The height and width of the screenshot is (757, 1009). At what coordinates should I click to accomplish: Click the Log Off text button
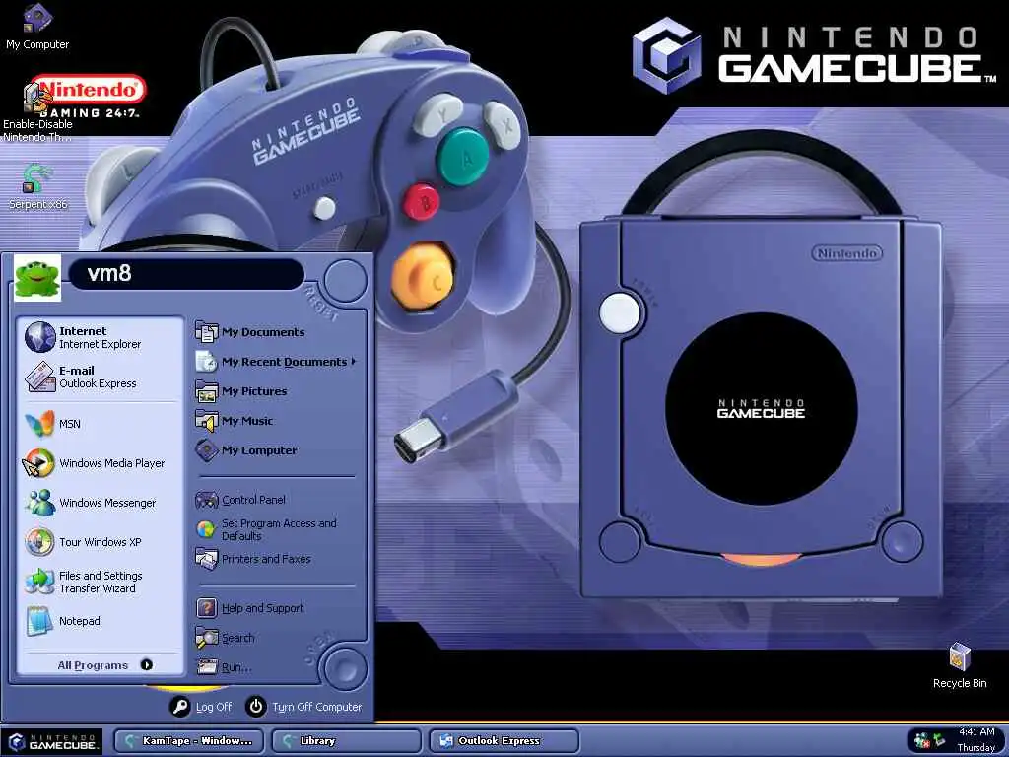[214, 707]
